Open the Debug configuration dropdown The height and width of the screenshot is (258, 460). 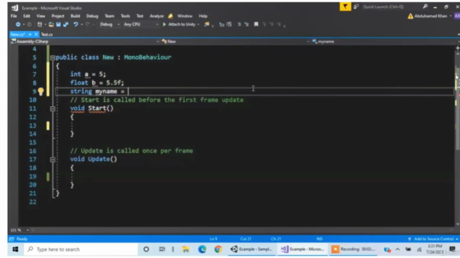109,24
